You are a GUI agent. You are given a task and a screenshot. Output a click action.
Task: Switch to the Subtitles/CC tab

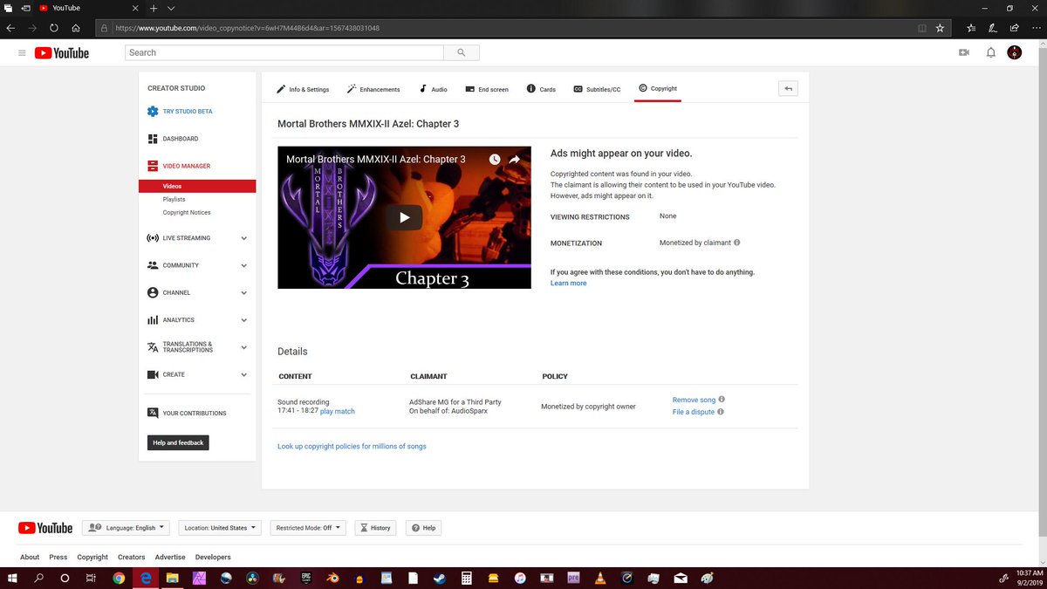coord(597,89)
